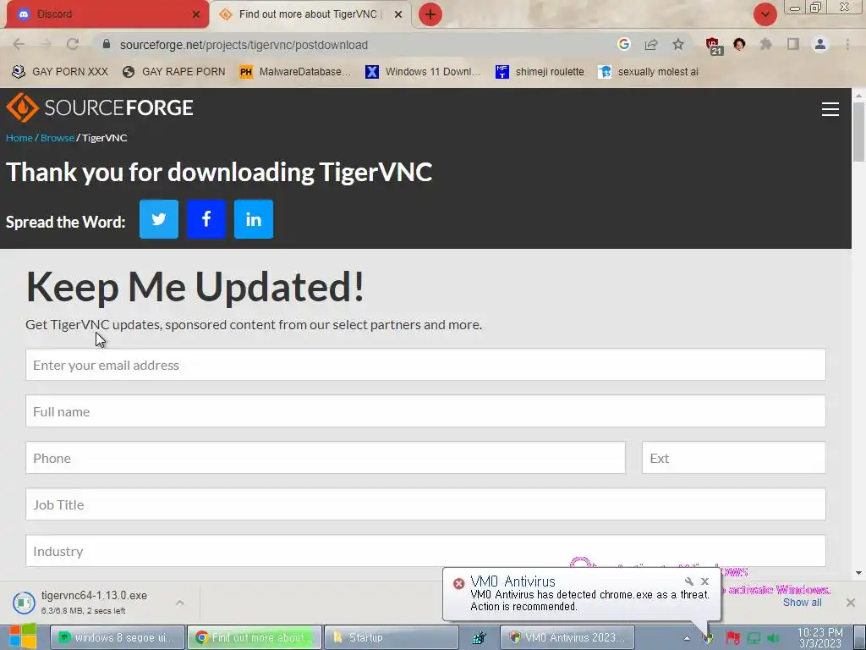This screenshot has width=866, height=650.
Task: Share on Facebook
Action: coord(206,219)
